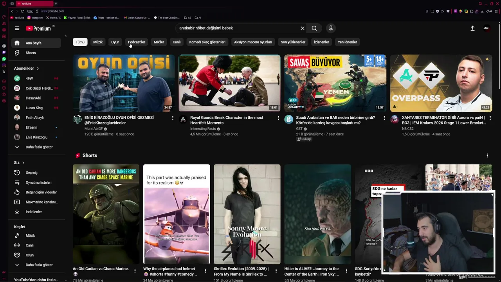The height and width of the screenshot is (282, 501).
Task: Open Oynatma listeleri playlists
Action: point(35,183)
